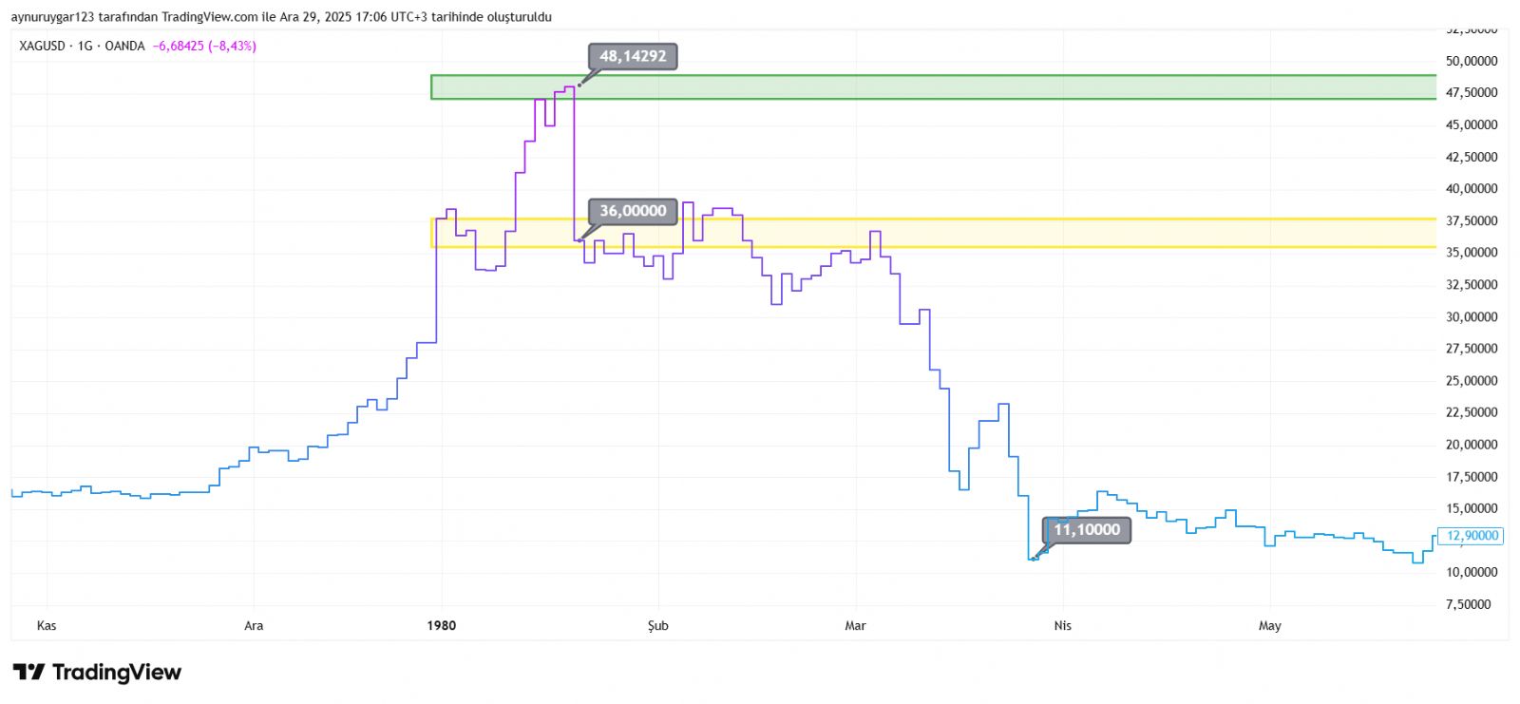Click the XAGUSD symbol name
Screen dimensions: 1520x704
coord(42,46)
